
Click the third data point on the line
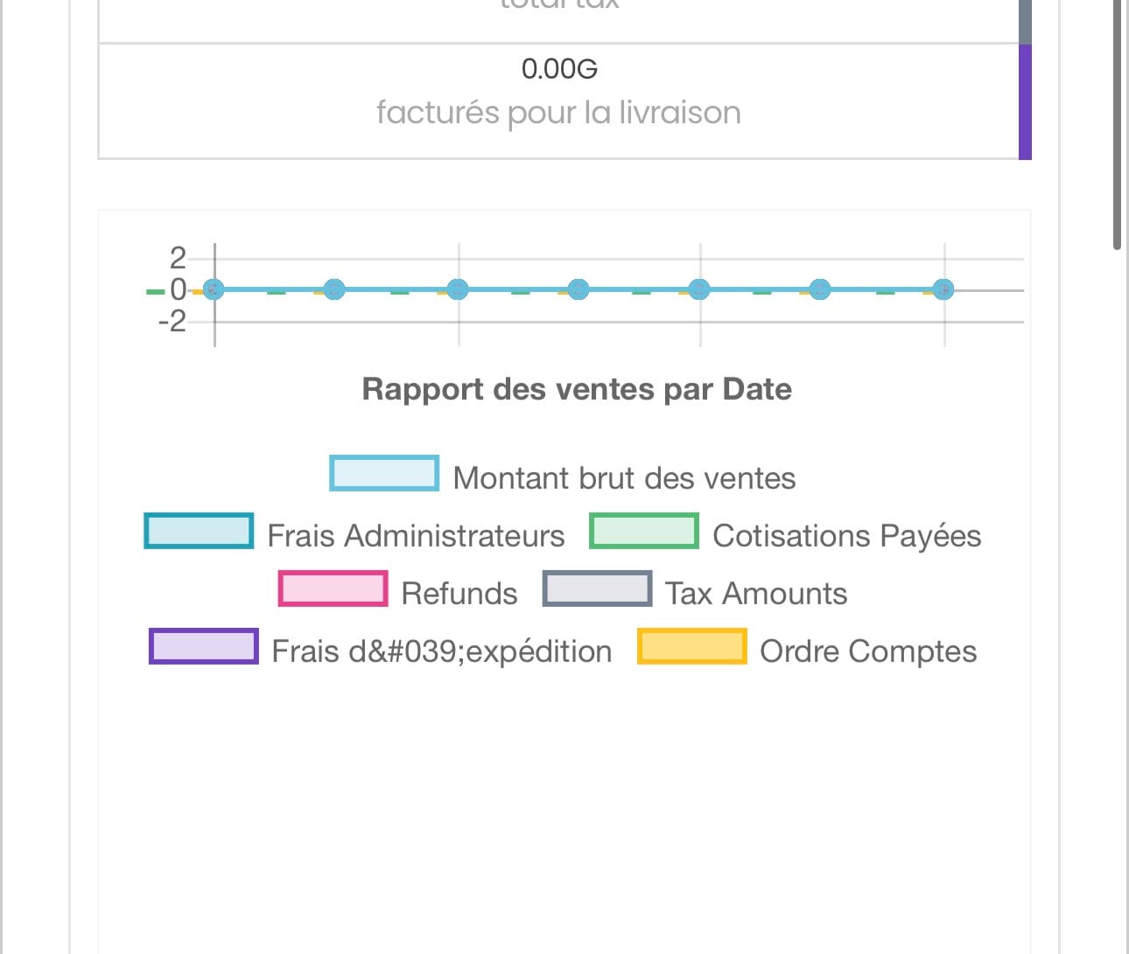tap(457, 289)
